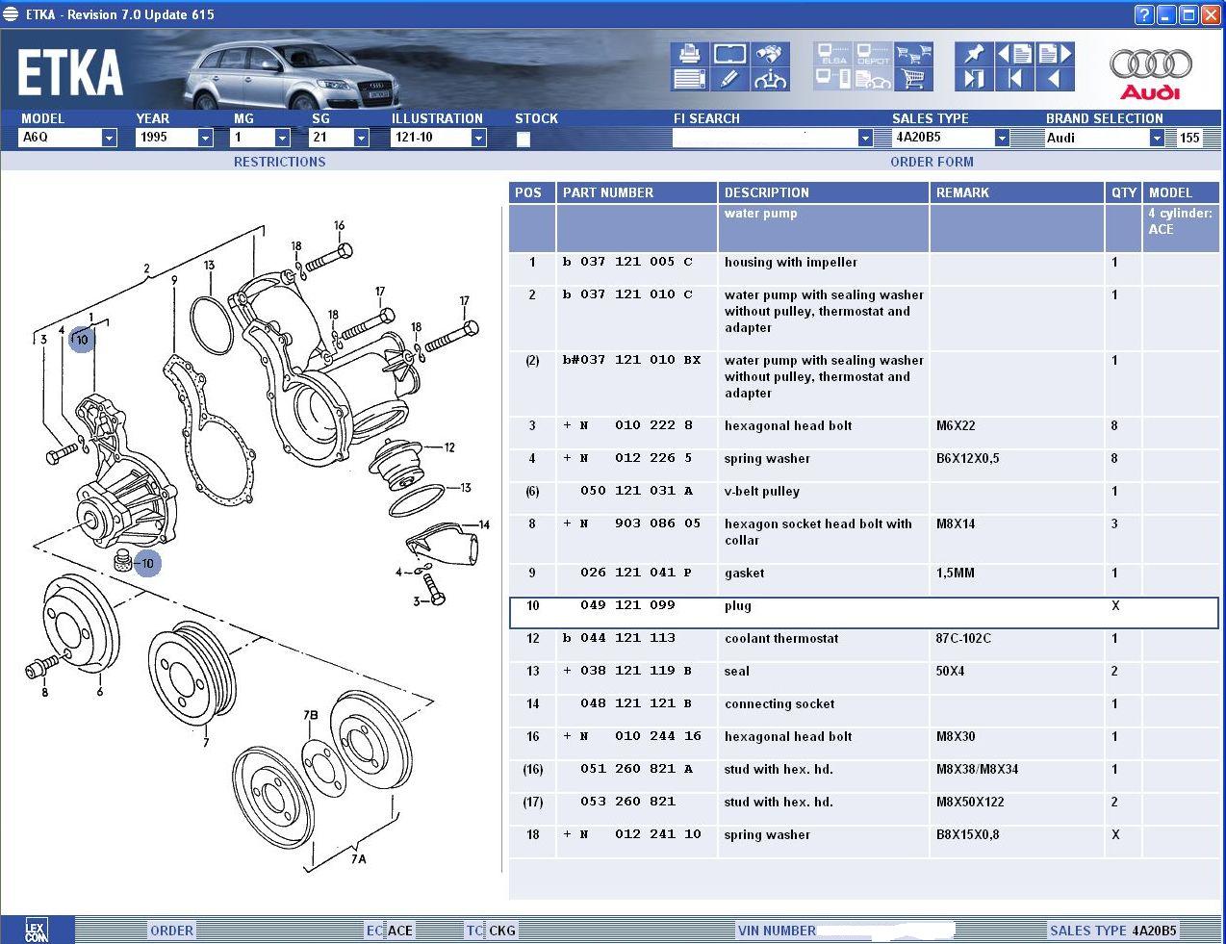This screenshot has width=1226, height=944.
Task: Jump to first with skip-back icon
Action: pos(1015,79)
